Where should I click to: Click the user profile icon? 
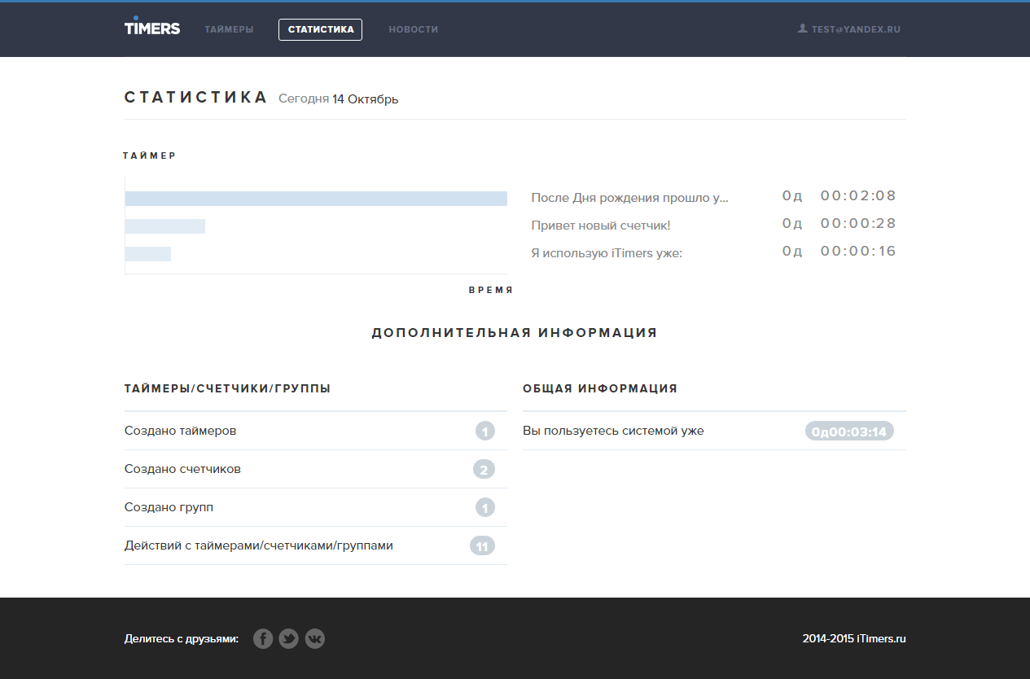[803, 28]
